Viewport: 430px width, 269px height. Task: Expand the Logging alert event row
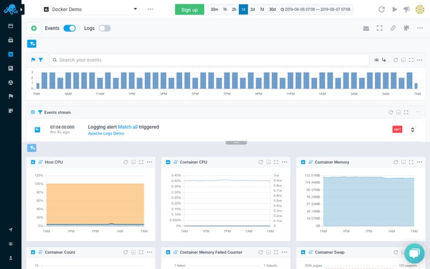pyautogui.click(x=412, y=130)
